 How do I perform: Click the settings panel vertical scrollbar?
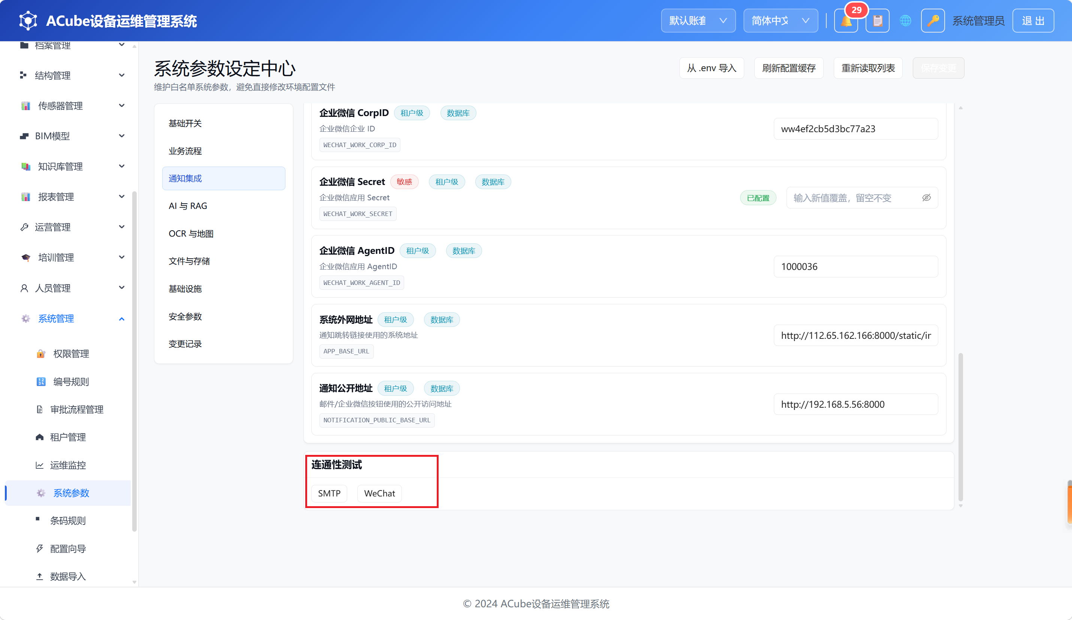[x=960, y=427]
